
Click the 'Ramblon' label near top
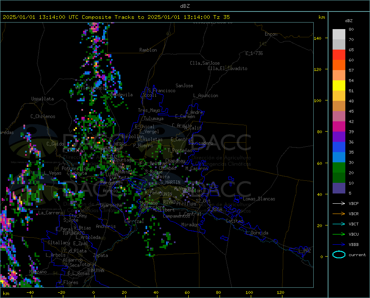click(148, 50)
